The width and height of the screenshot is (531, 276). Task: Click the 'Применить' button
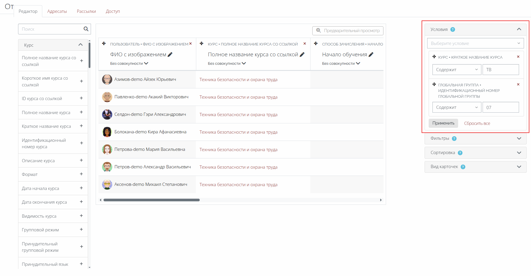point(443,123)
